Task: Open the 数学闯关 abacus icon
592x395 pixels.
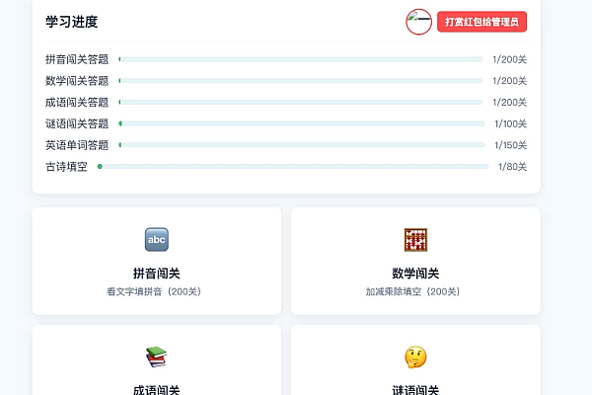Action: 415,239
